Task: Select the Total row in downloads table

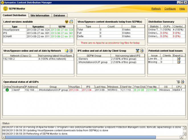Action: [111, 29]
